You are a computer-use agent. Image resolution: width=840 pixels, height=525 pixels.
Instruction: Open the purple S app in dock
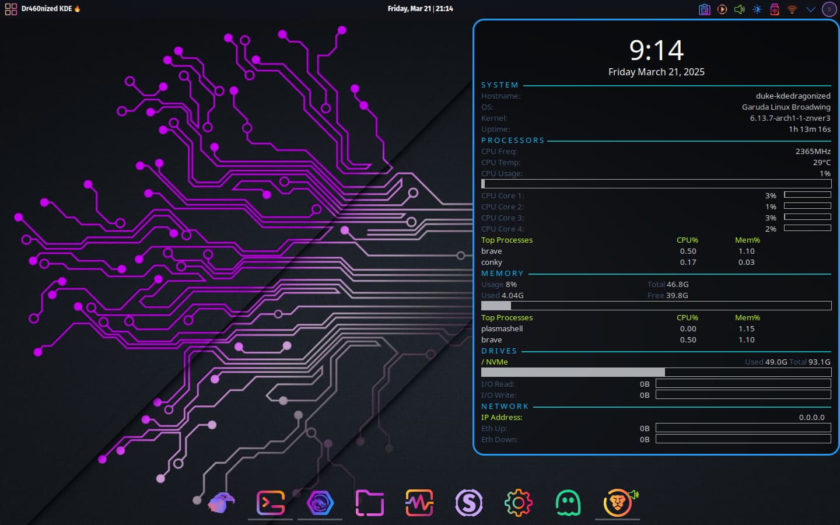coord(469,503)
